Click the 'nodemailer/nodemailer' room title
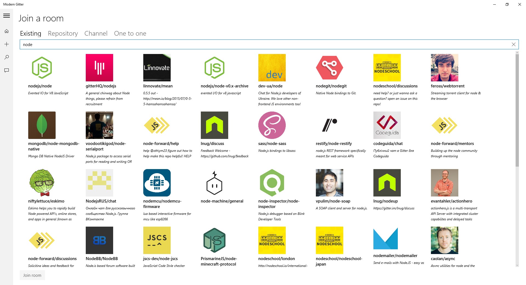 [x=395, y=256]
